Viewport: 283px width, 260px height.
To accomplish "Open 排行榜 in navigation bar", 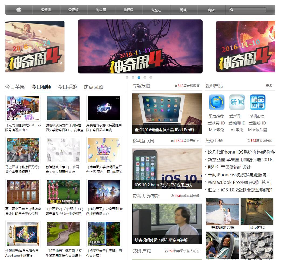I will click(x=128, y=10).
